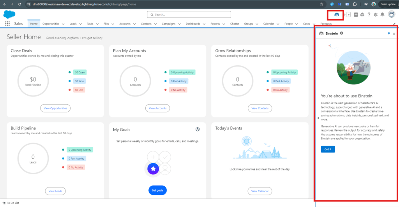Open the People tab
Image resolution: width=399 pixels, height=207 pixels.
tap(288, 24)
